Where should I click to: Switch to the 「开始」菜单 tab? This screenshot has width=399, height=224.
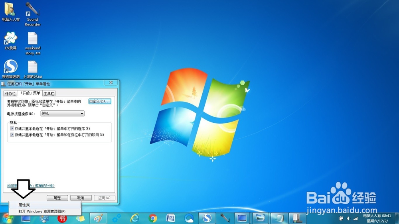point(30,93)
